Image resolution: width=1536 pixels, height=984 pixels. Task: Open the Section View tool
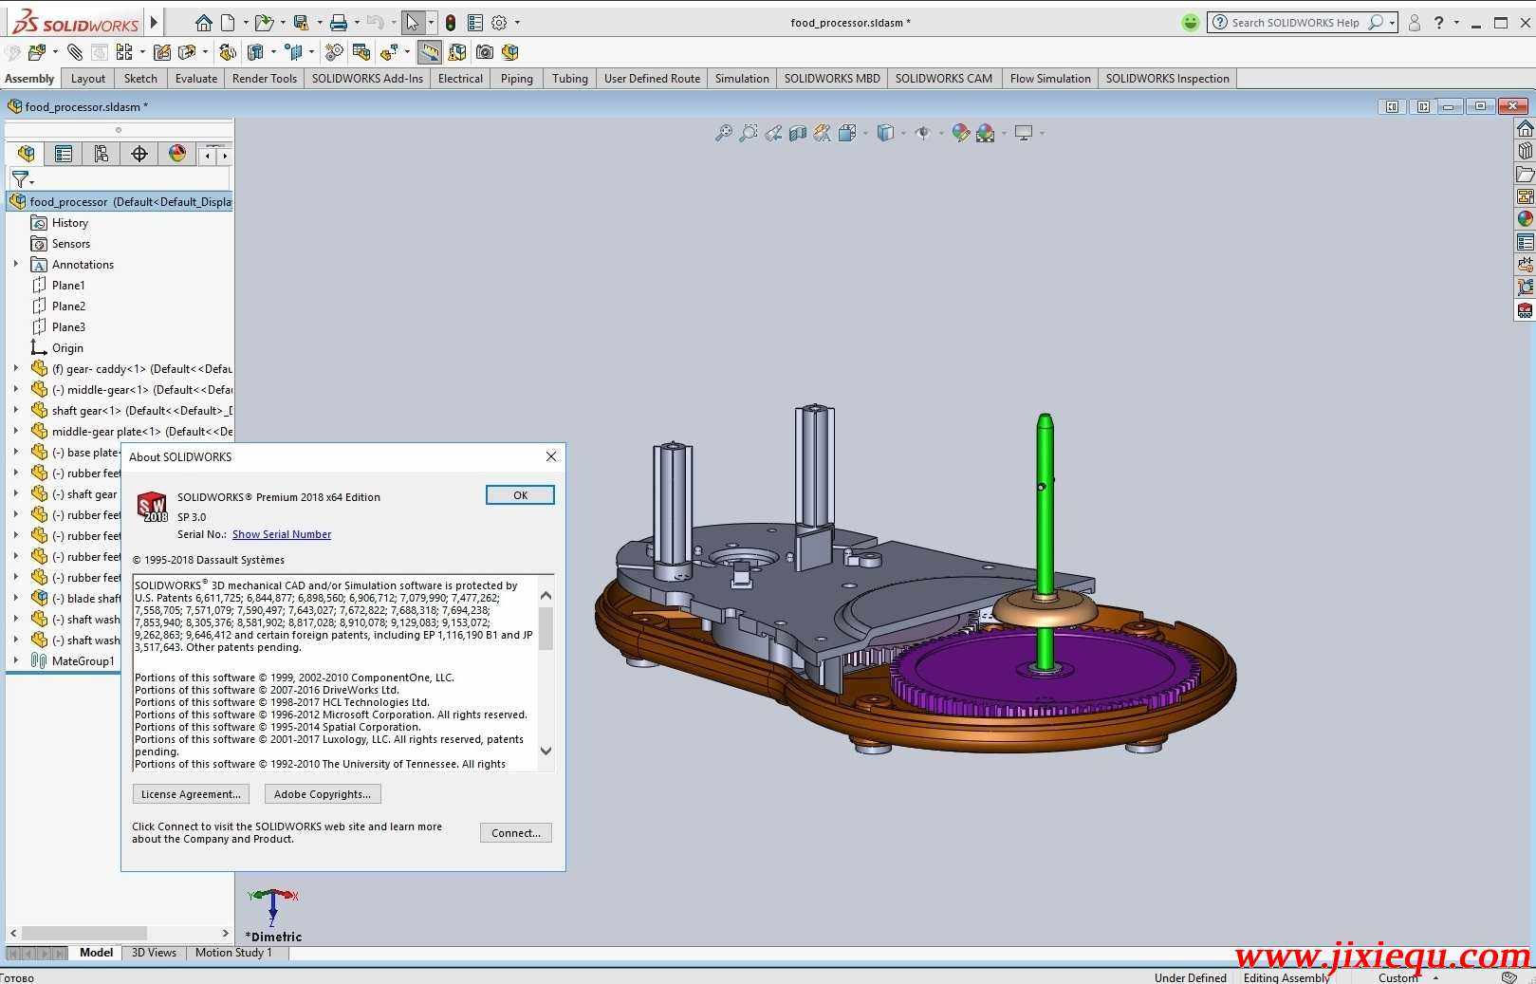798,133
